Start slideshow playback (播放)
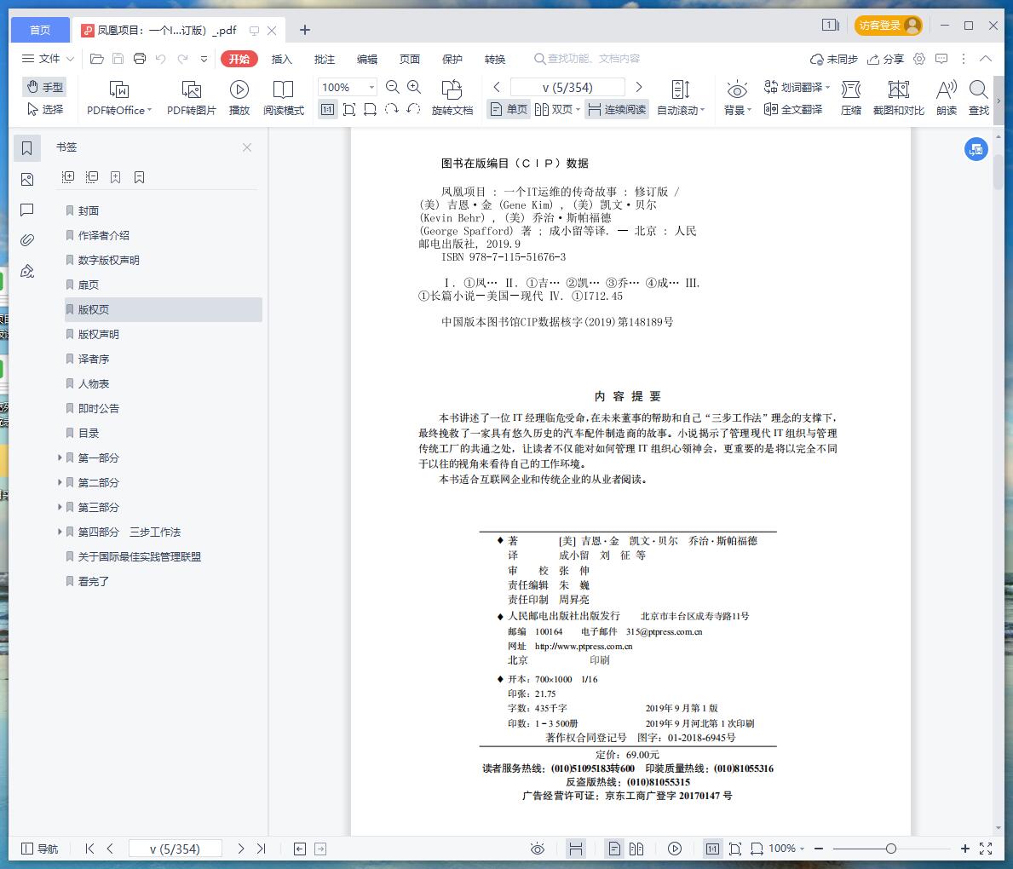 (x=239, y=98)
